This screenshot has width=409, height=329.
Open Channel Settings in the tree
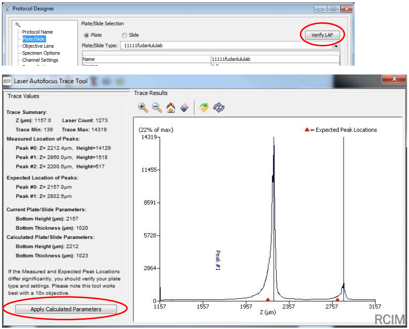pyautogui.click(x=40, y=60)
